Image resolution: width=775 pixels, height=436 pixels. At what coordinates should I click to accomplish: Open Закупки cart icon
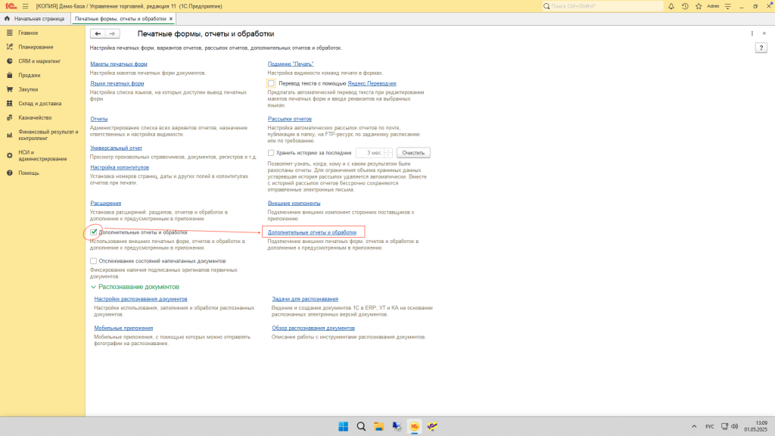tap(9, 89)
